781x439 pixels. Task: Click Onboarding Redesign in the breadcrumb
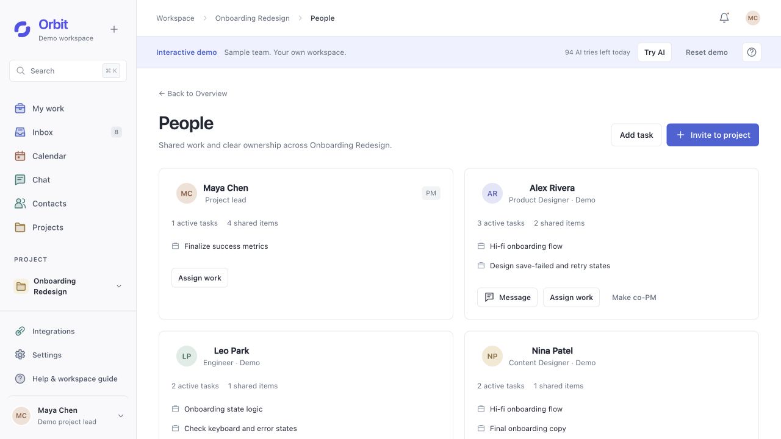[253, 18]
